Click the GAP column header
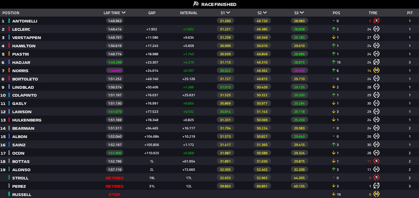 [152, 13]
